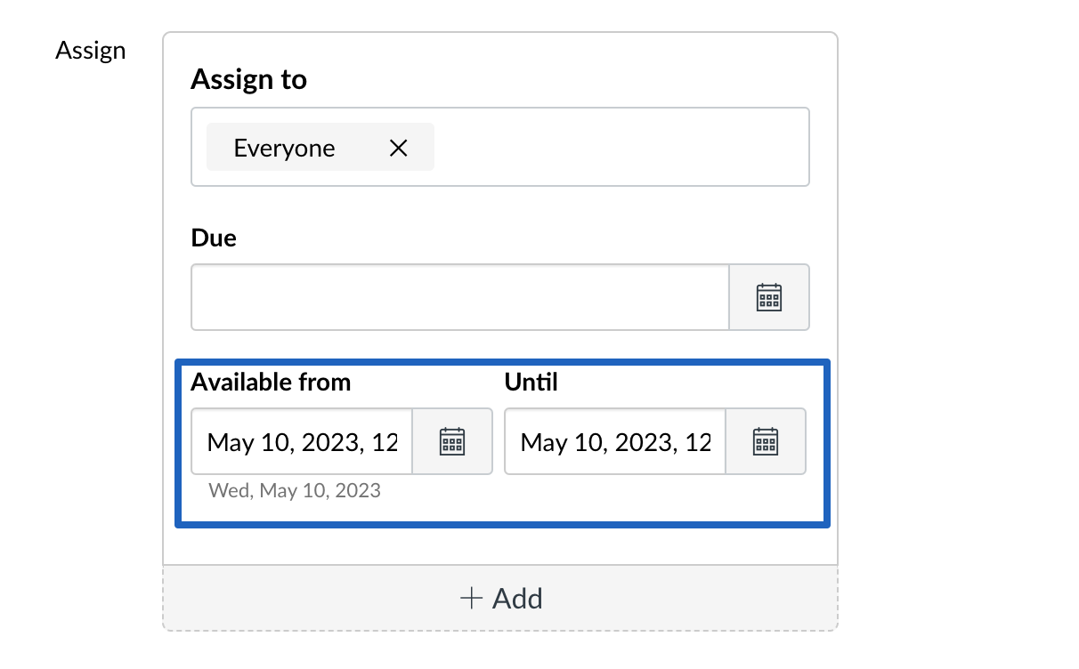Click the Due field label
Screen dimensions: 1079x669
214,238
